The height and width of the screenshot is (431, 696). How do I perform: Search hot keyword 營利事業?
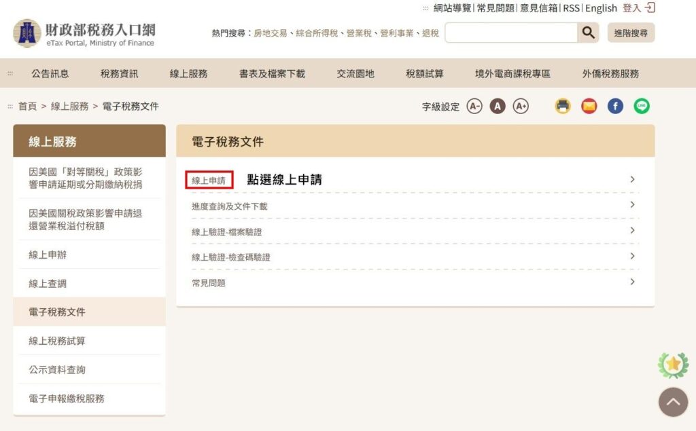click(397, 33)
